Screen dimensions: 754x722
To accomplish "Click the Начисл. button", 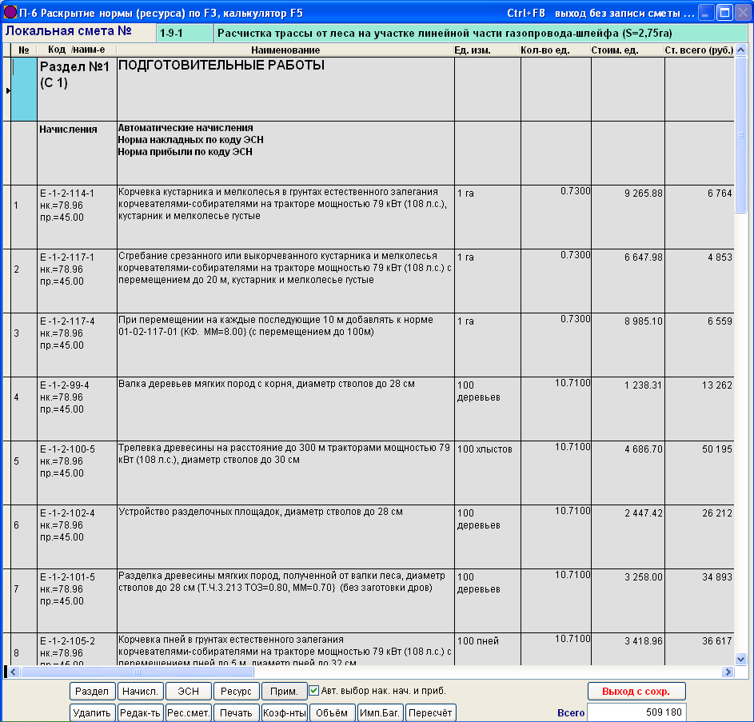I will (x=141, y=691).
